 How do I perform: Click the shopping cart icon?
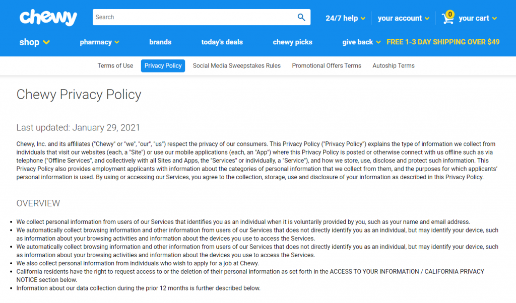click(447, 19)
